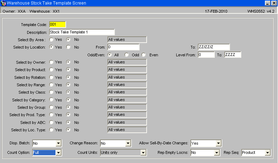Expand the Count Option dropdown

[59, 152]
